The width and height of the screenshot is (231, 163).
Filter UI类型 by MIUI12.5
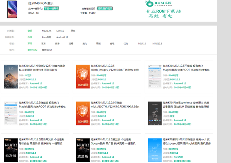pyautogui.click(x=47, y=31)
